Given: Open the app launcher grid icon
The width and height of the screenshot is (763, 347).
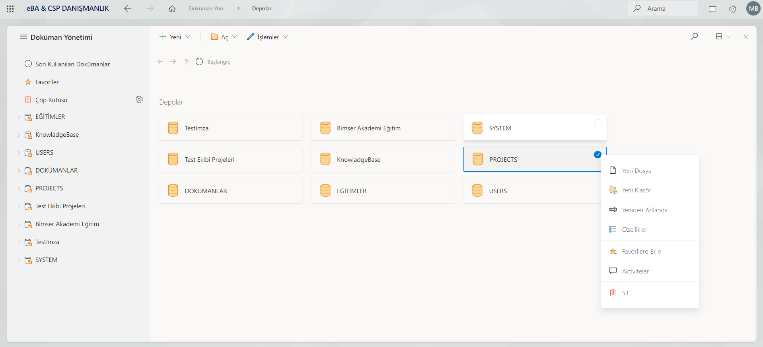Looking at the screenshot, I should pyautogui.click(x=10, y=9).
